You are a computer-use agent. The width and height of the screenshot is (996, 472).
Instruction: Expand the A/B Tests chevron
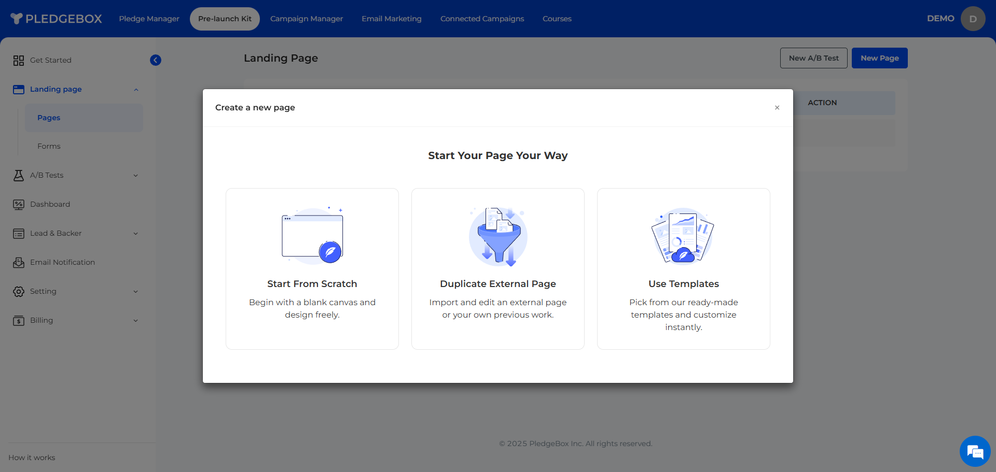pyautogui.click(x=136, y=176)
